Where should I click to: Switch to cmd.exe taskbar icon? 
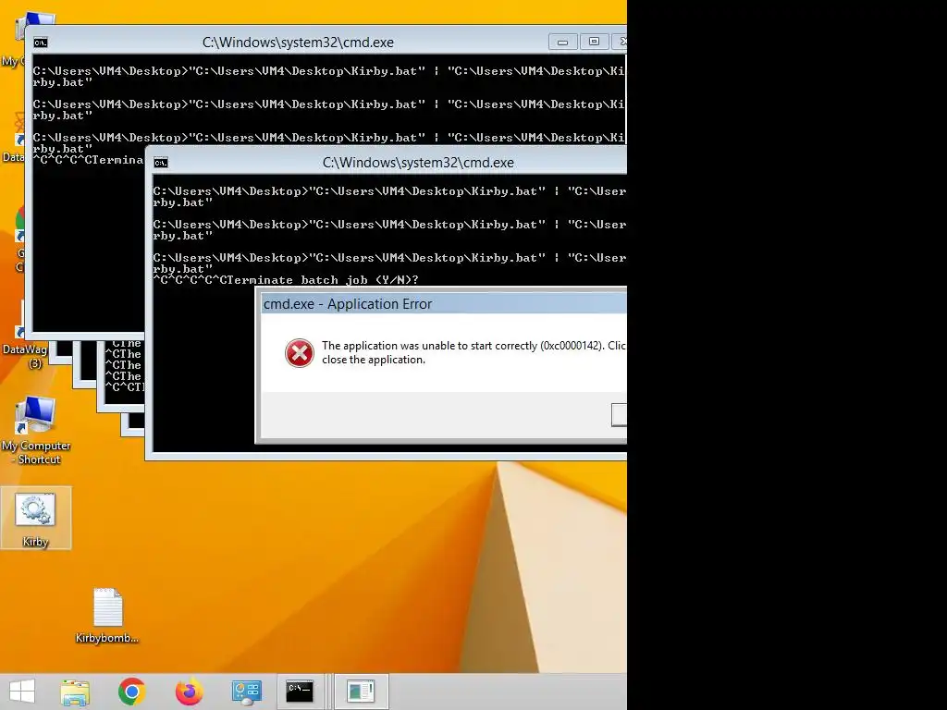(300, 692)
